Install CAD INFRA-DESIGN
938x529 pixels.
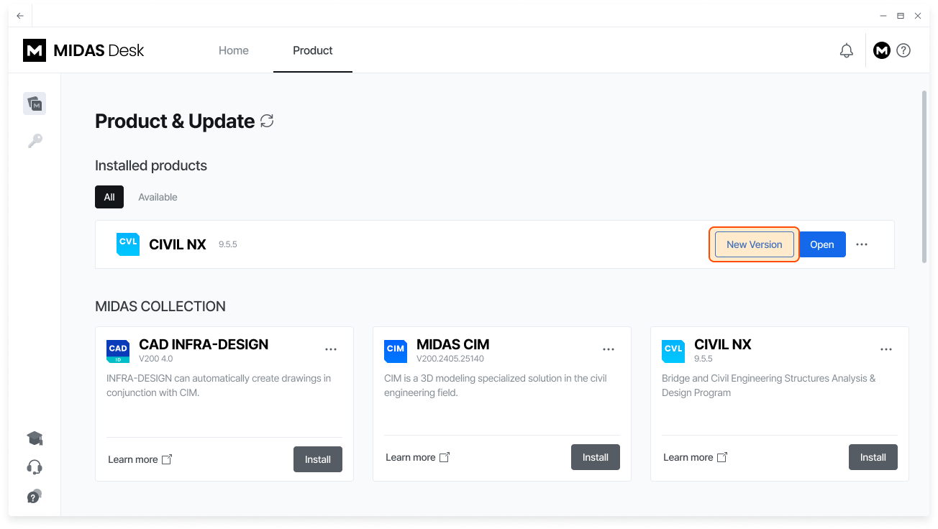point(318,459)
